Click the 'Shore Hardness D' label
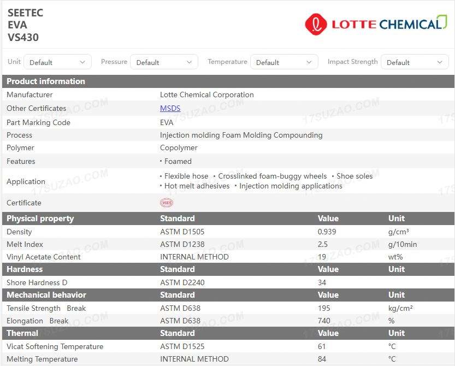Image resolution: width=455 pixels, height=366 pixels. point(37,283)
